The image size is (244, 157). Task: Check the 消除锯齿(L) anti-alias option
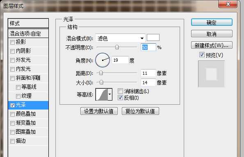[120, 91]
